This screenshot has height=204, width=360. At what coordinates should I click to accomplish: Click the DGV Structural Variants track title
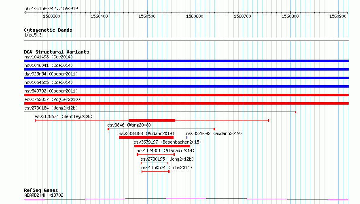57,52
